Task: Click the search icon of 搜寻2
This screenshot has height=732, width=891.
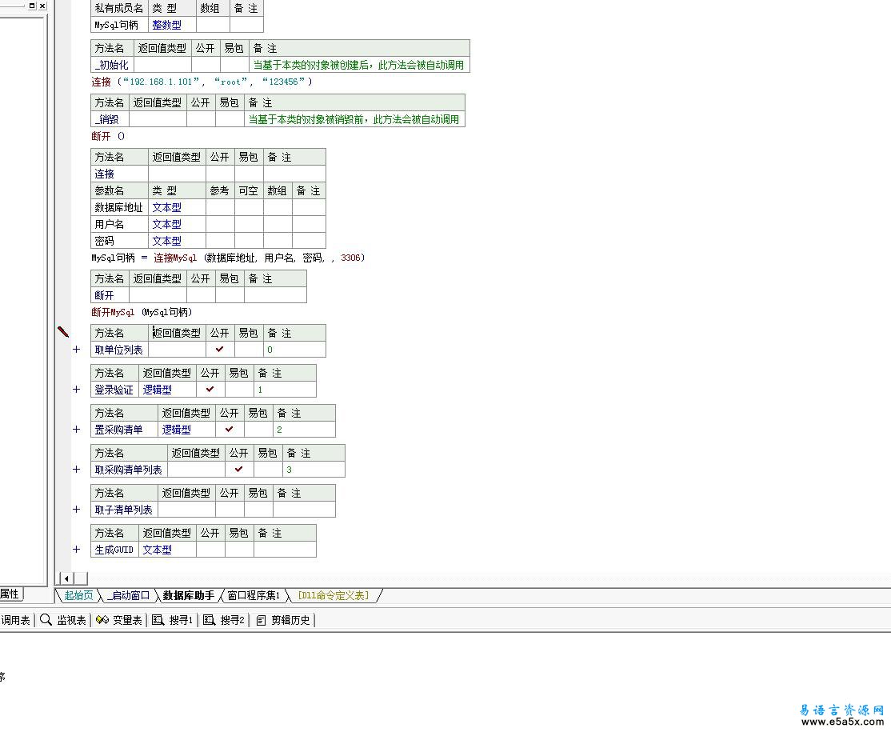Action: point(209,620)
